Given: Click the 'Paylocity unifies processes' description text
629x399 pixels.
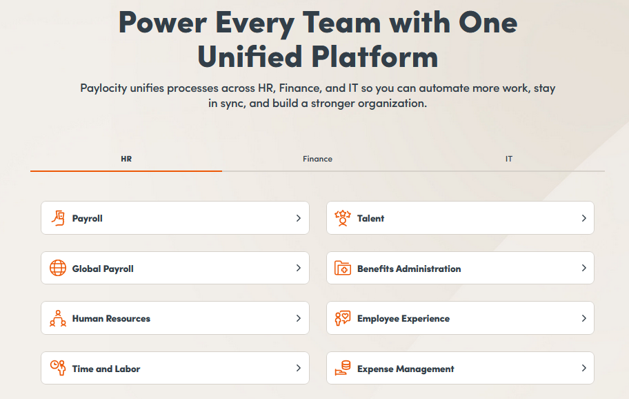Looking at the screenshot, I should coord(318,95).
